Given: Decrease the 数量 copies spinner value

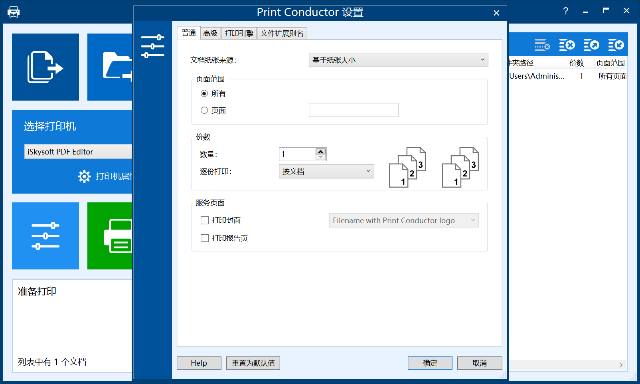Looking at the screenshot, I should pos(321,157).
